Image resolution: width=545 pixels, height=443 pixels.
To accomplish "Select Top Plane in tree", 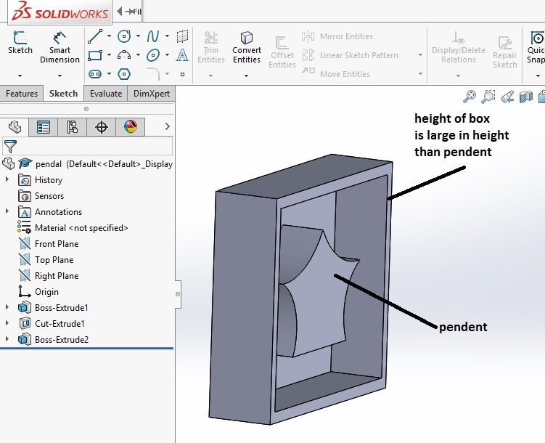I will [46, 260].
